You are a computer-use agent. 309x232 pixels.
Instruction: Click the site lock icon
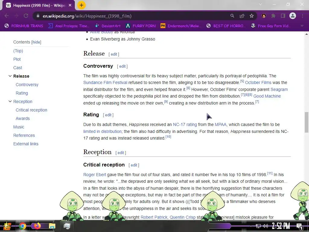click(x=38, y=16)
